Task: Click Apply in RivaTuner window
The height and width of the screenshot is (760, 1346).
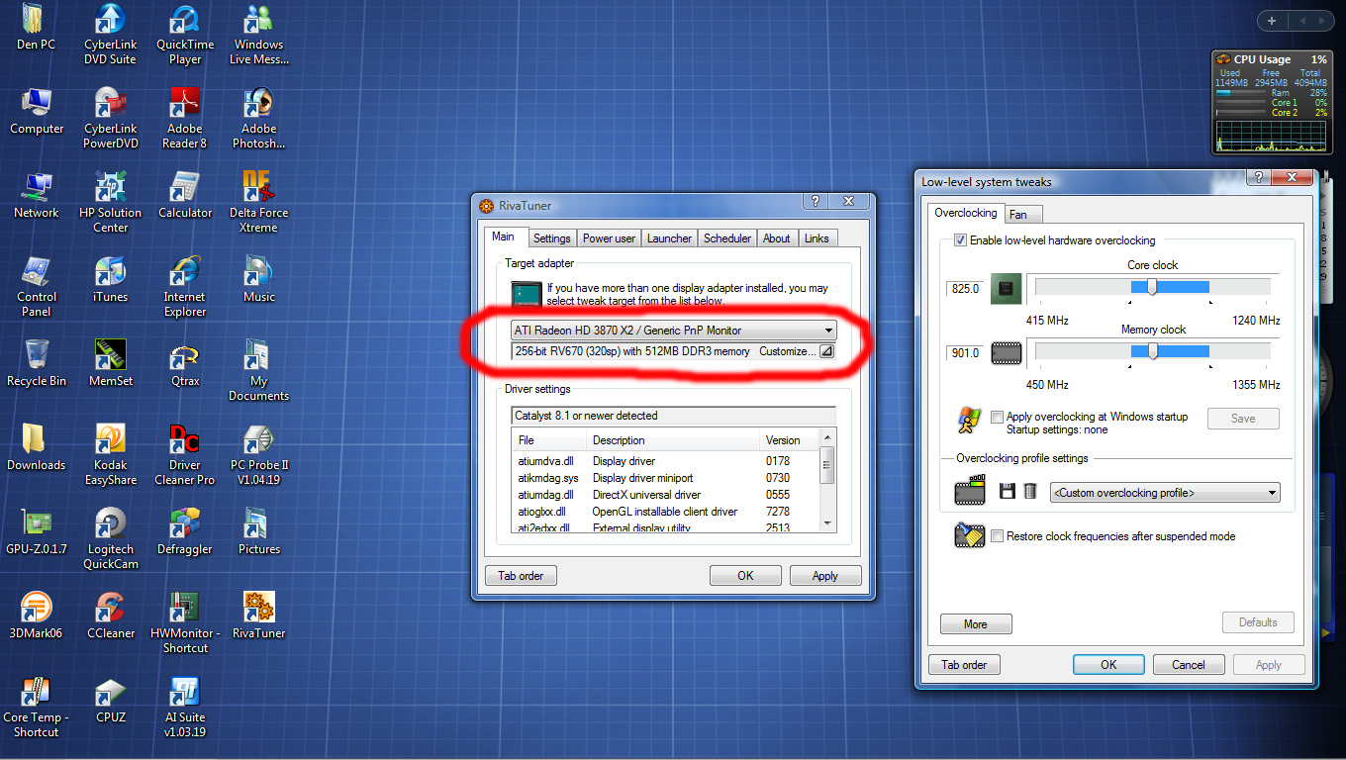Action: (x=824, y=575)
